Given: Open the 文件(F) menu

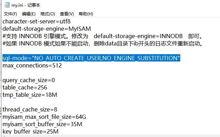Looking at the screenshot, I should point(10,14).
